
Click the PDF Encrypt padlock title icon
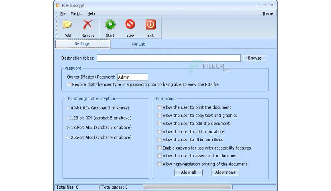tap(58, 5)
